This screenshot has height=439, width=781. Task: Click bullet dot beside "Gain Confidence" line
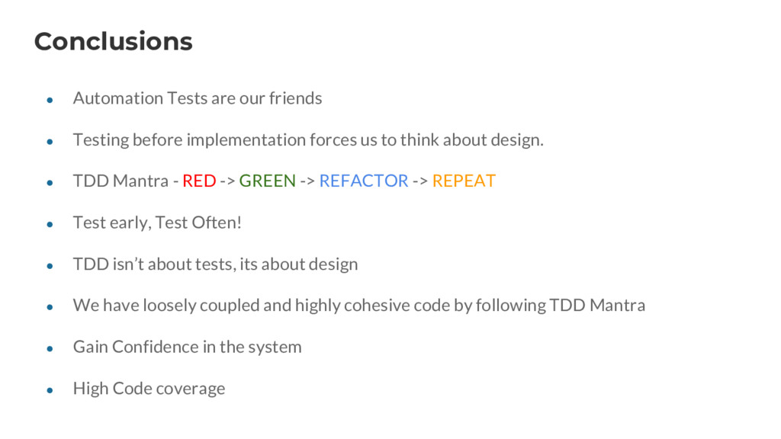pos(49,348)
